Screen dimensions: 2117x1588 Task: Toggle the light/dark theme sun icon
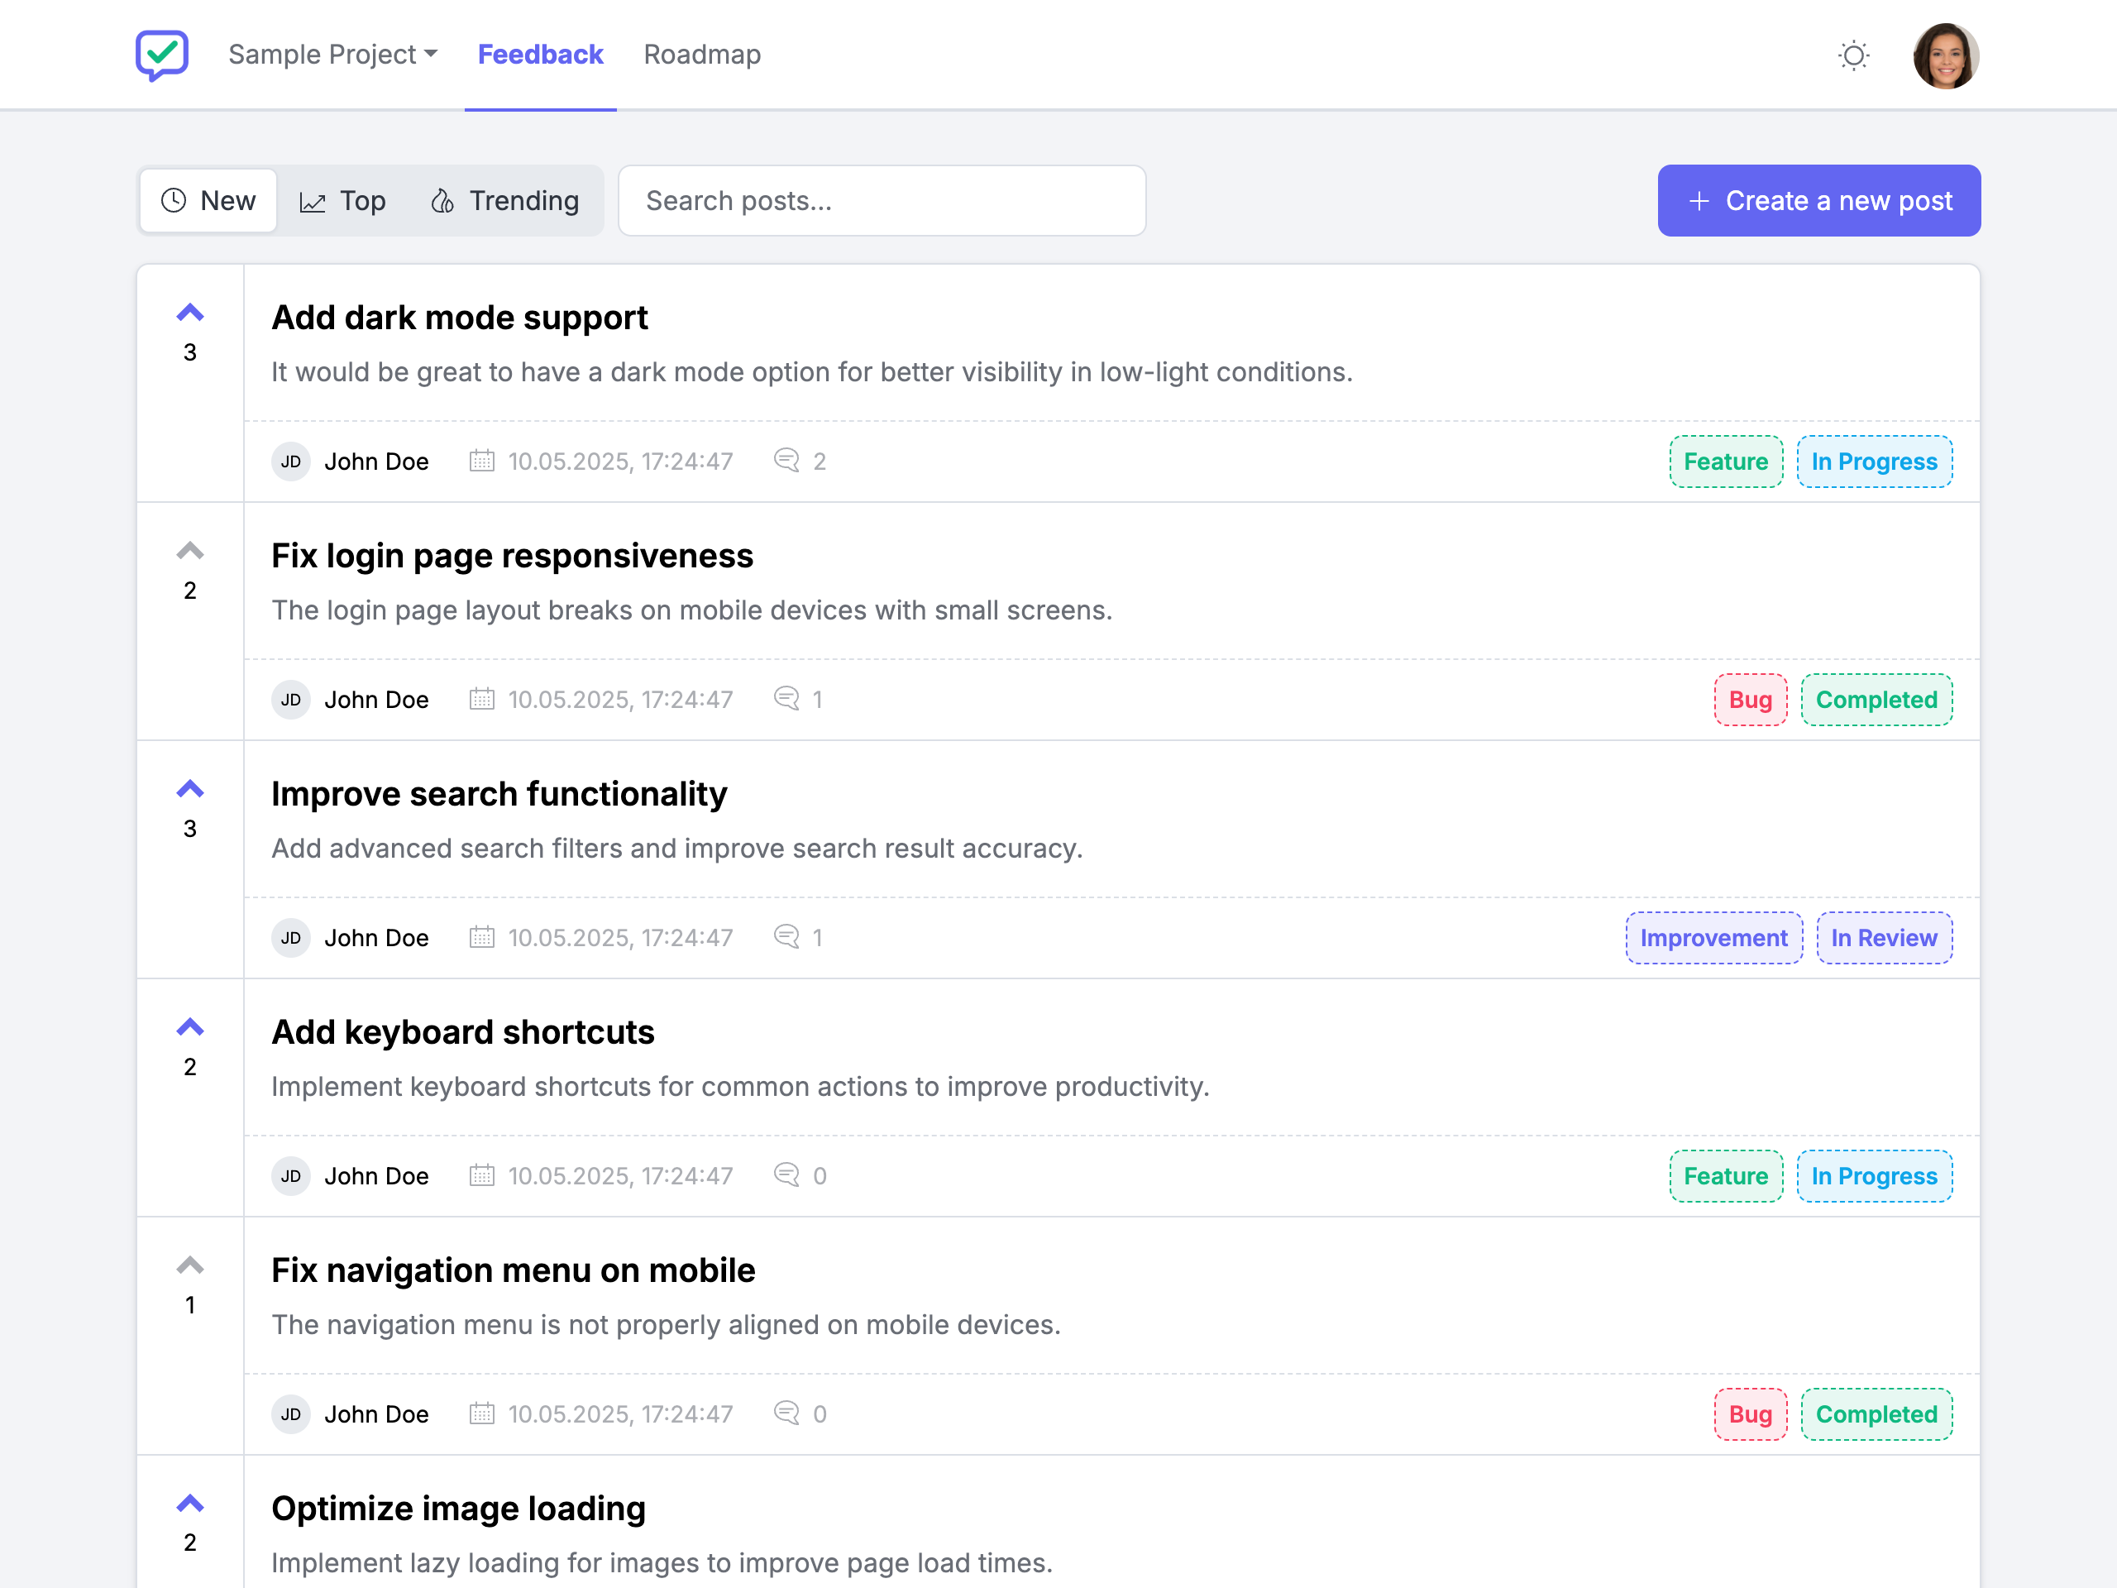[1853, 55]
